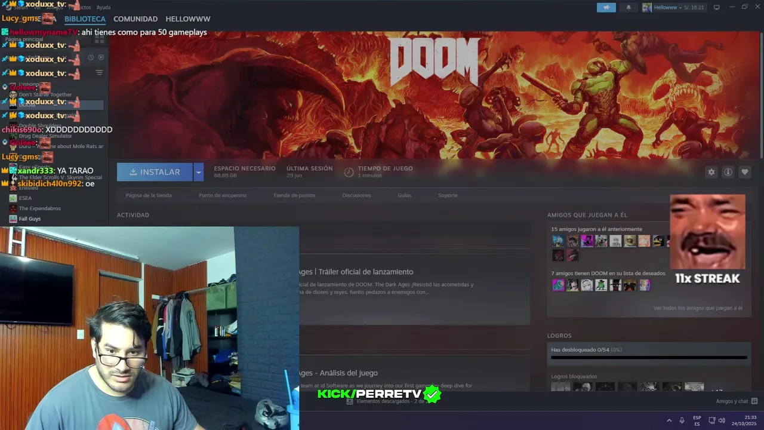Open the Steam announcements megaphone button

pos(606,7)
